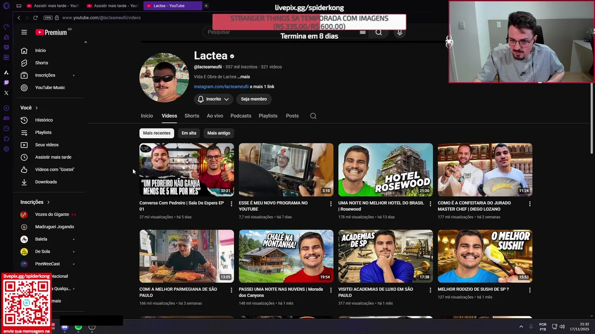
Task: Click the browser address bar URL
Action: point(101,18)
